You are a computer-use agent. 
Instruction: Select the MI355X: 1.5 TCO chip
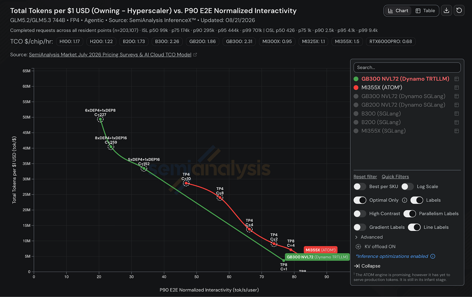pyautogui.click(x=347, y=41)
